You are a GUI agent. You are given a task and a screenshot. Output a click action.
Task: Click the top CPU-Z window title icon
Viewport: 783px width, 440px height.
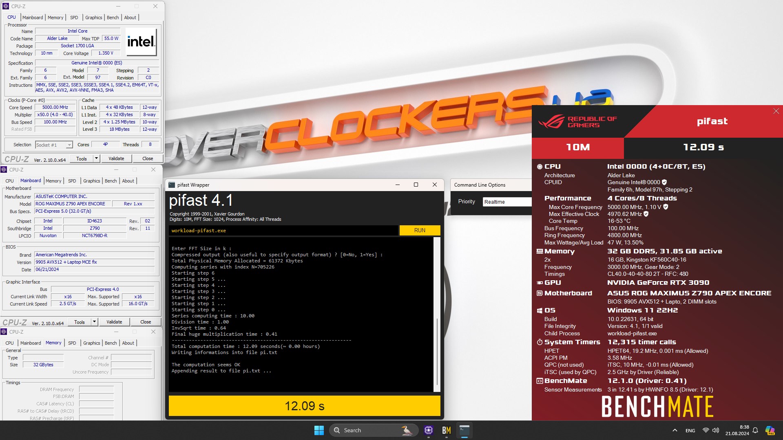coord(5,6)
